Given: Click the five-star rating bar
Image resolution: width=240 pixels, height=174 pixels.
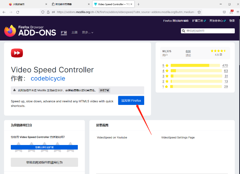Looking at the screenshot, I should (195, 65).
